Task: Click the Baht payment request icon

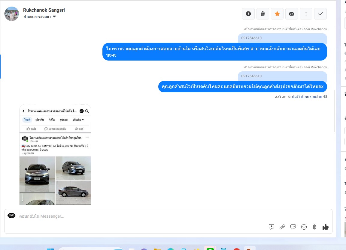Action: click(314, 227)
